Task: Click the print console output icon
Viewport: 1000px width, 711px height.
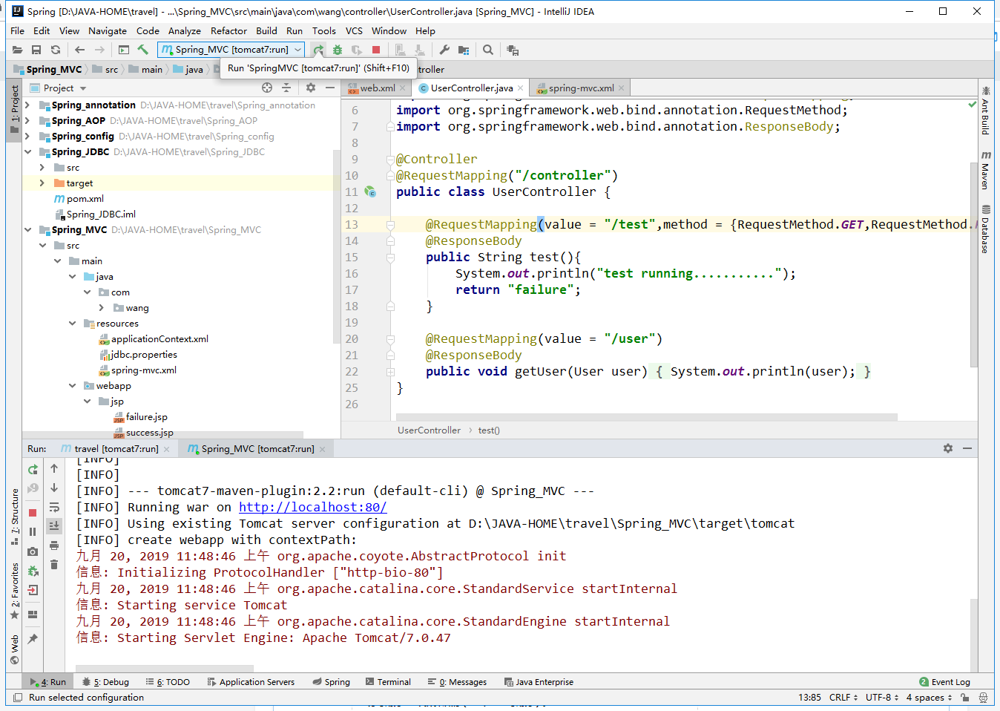Action: click(x=54, y=545)
